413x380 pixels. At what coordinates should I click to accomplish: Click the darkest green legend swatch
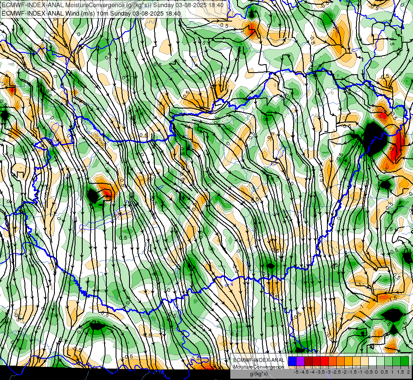click(x=405, y=361)
